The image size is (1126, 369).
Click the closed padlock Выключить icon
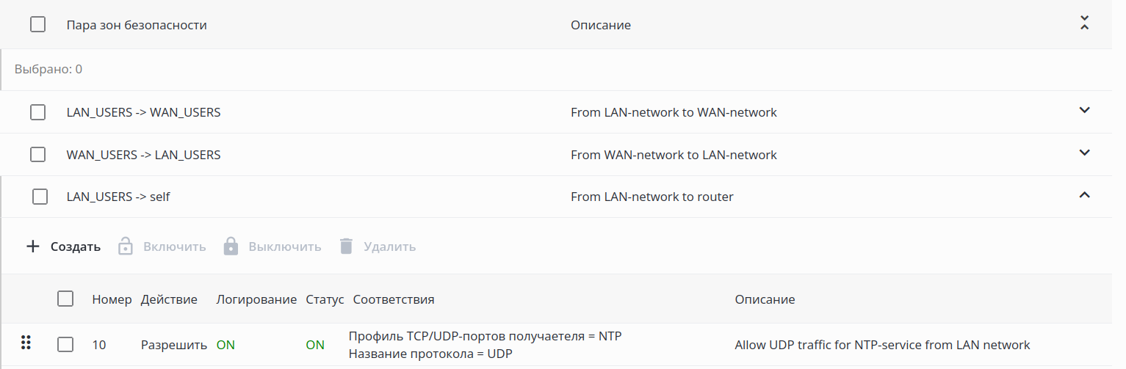(x=231, y=246)
